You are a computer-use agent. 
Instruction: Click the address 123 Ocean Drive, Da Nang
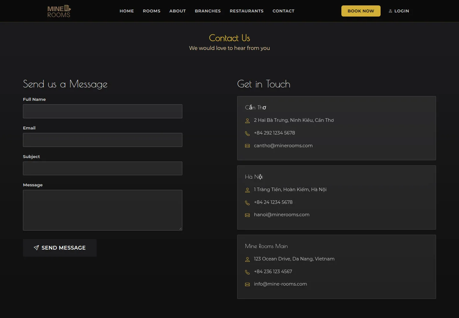(294, 259)
